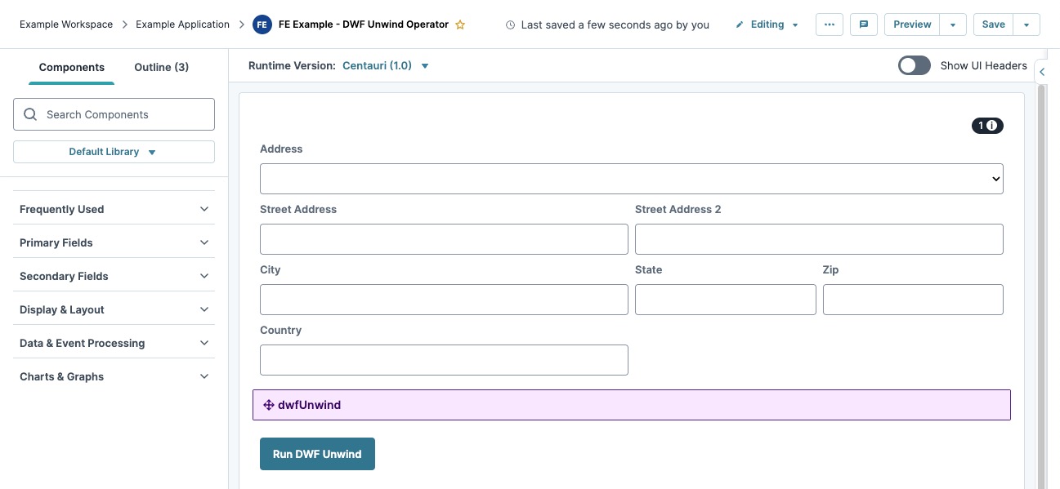The image size is (1060, 489).
Task: Click the City input field
Action: (x=444, y=300)
